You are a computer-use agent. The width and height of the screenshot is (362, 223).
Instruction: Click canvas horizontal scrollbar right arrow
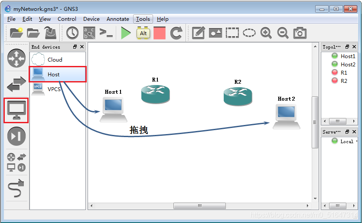(x=307, y=206)
